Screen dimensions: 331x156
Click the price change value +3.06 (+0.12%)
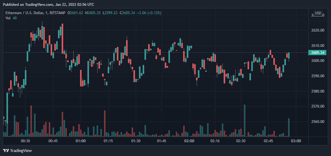click(149, 13)
